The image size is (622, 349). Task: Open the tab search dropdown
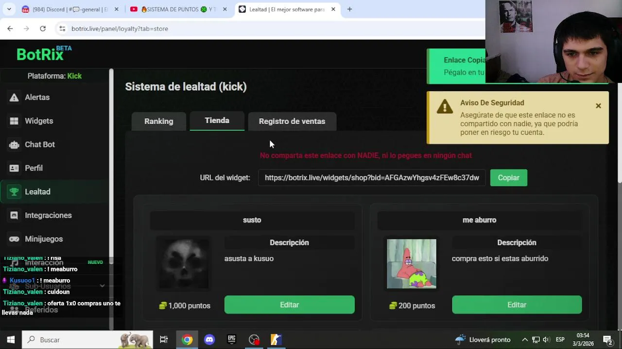pyautogui.click(x=9, y=9)
